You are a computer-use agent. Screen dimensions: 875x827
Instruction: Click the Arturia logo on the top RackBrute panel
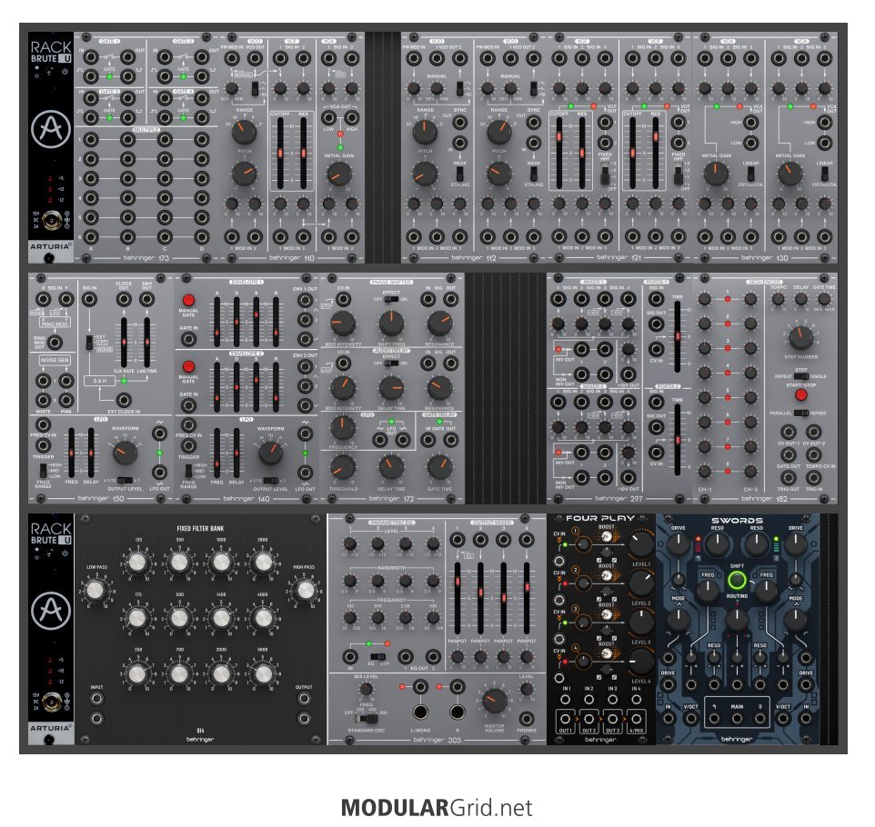pos(51,128)
